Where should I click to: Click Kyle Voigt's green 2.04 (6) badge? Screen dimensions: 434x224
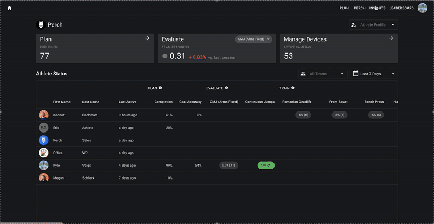tap(266, 166)
